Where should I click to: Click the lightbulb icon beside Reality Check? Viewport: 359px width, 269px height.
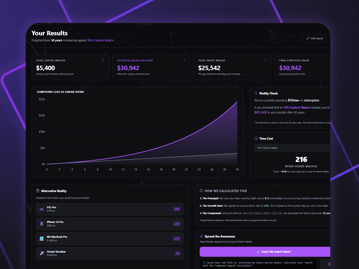click(x=256, y=93)
